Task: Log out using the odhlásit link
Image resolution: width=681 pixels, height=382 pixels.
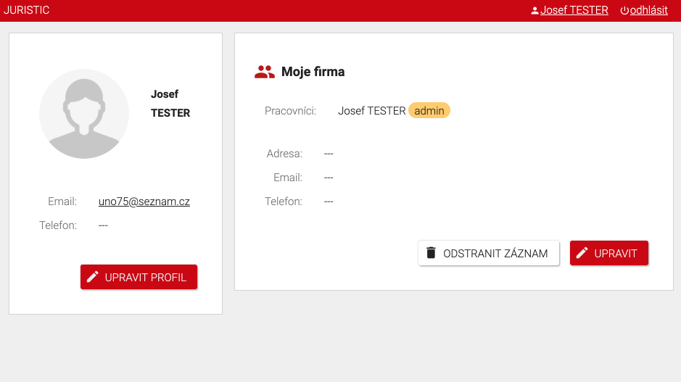Action: click(648, 10)
